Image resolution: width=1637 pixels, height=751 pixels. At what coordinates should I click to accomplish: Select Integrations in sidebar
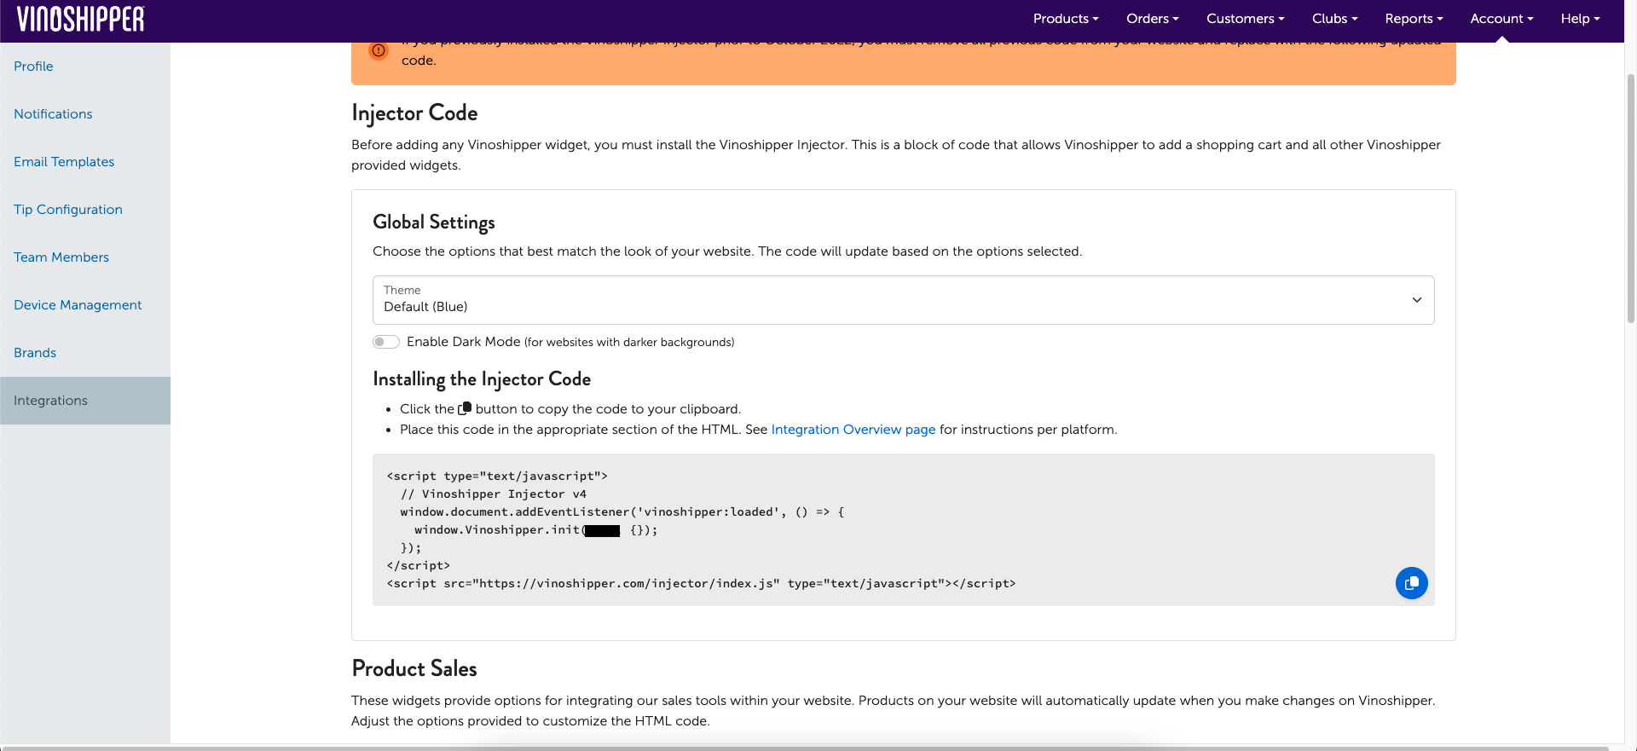tap(85, 401)
